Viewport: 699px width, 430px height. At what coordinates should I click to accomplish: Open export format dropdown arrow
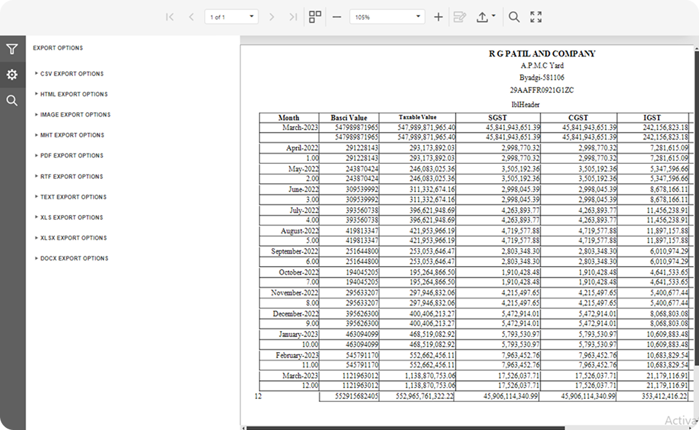coord(493,16)
